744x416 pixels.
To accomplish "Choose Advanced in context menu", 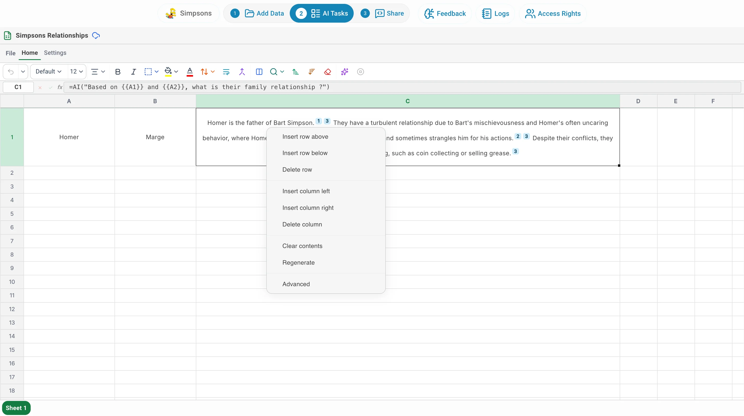I will pos(326,284).
